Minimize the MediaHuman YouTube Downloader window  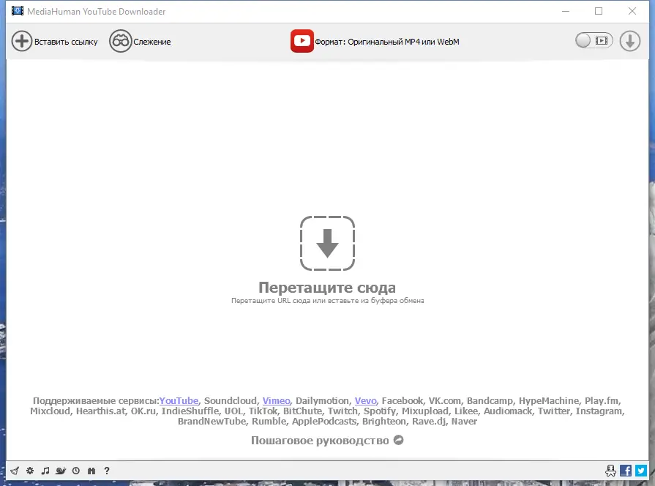[x=566, y=11]
